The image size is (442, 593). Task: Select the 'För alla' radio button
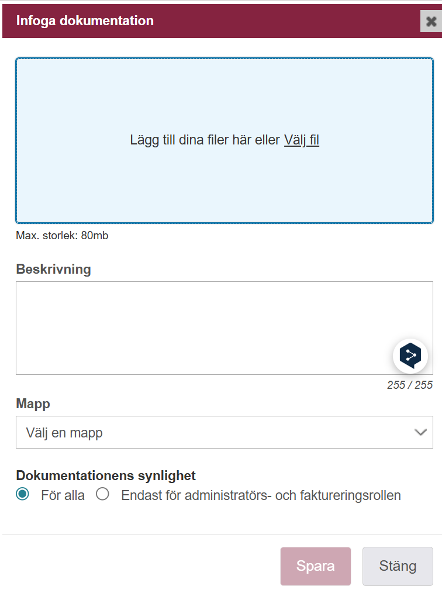click(x=22, y=495)
